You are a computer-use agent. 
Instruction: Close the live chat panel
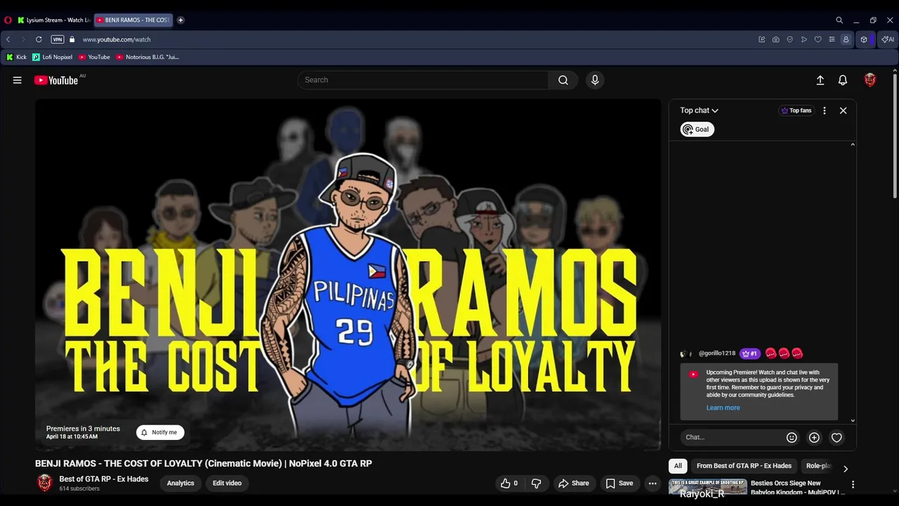[x=844, y=110]
